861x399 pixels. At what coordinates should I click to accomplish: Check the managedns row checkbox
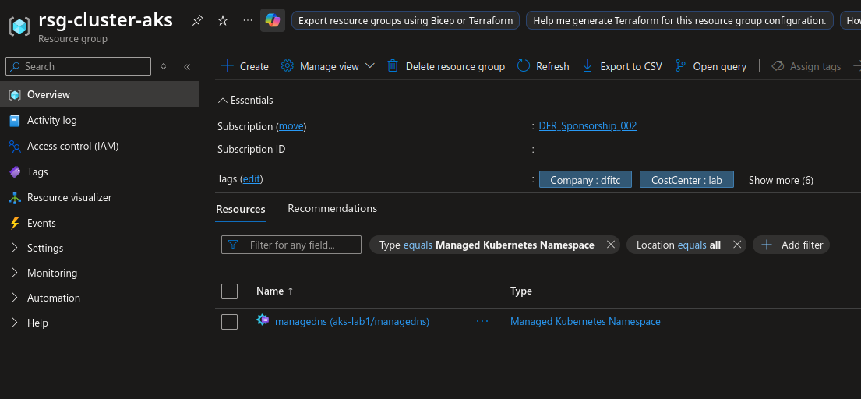(x=230, y=322)
